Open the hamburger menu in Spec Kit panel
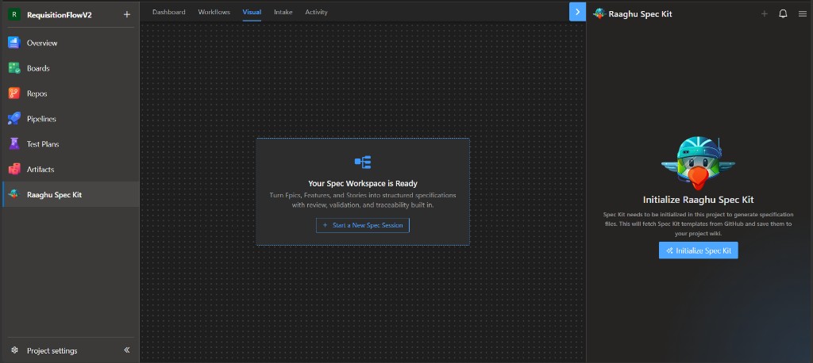Screen dimensions: 813x363 [x=802, y=14]
